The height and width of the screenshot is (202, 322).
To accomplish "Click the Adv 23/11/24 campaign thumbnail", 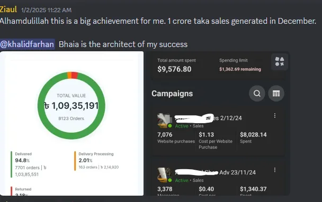I will 165,175.
